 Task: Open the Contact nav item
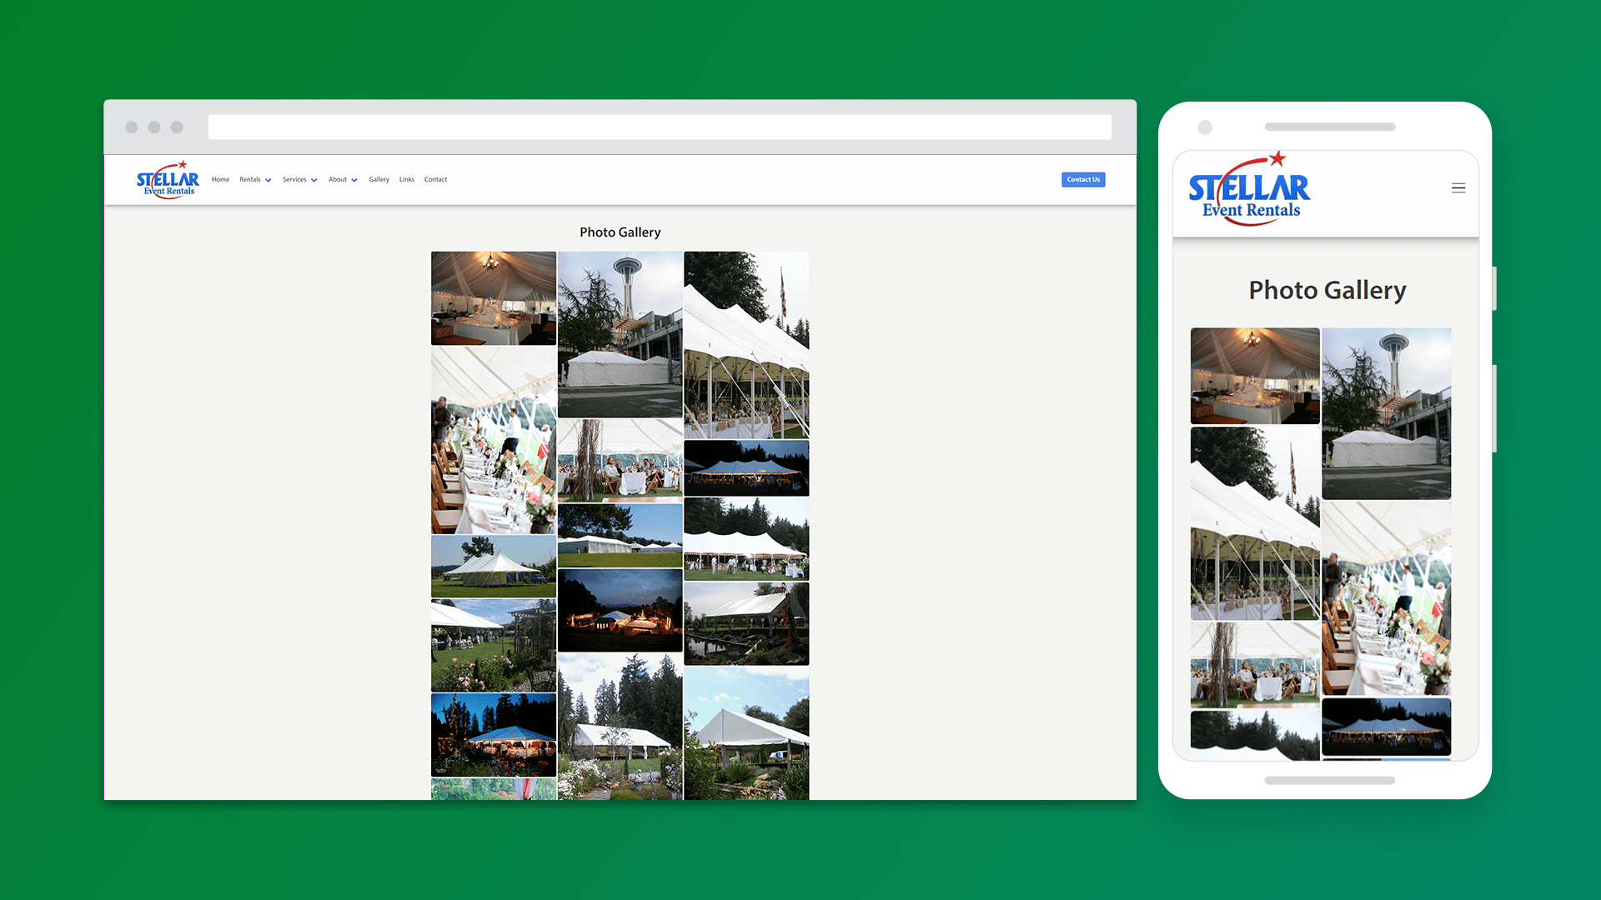(435, 179)
